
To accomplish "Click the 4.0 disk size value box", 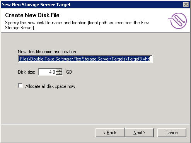I will point(48,72).
